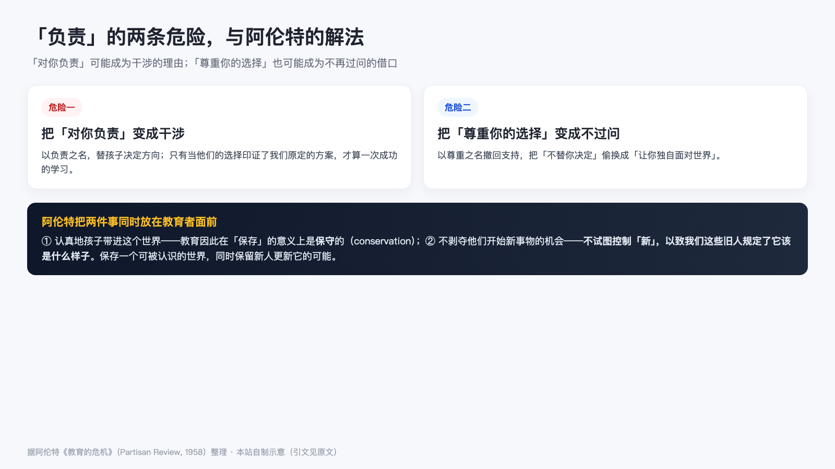This screenshot has width=835, height=469.
Task: Click the footer source note citing Partisan Review, 1958
Action: click(182, 452)
